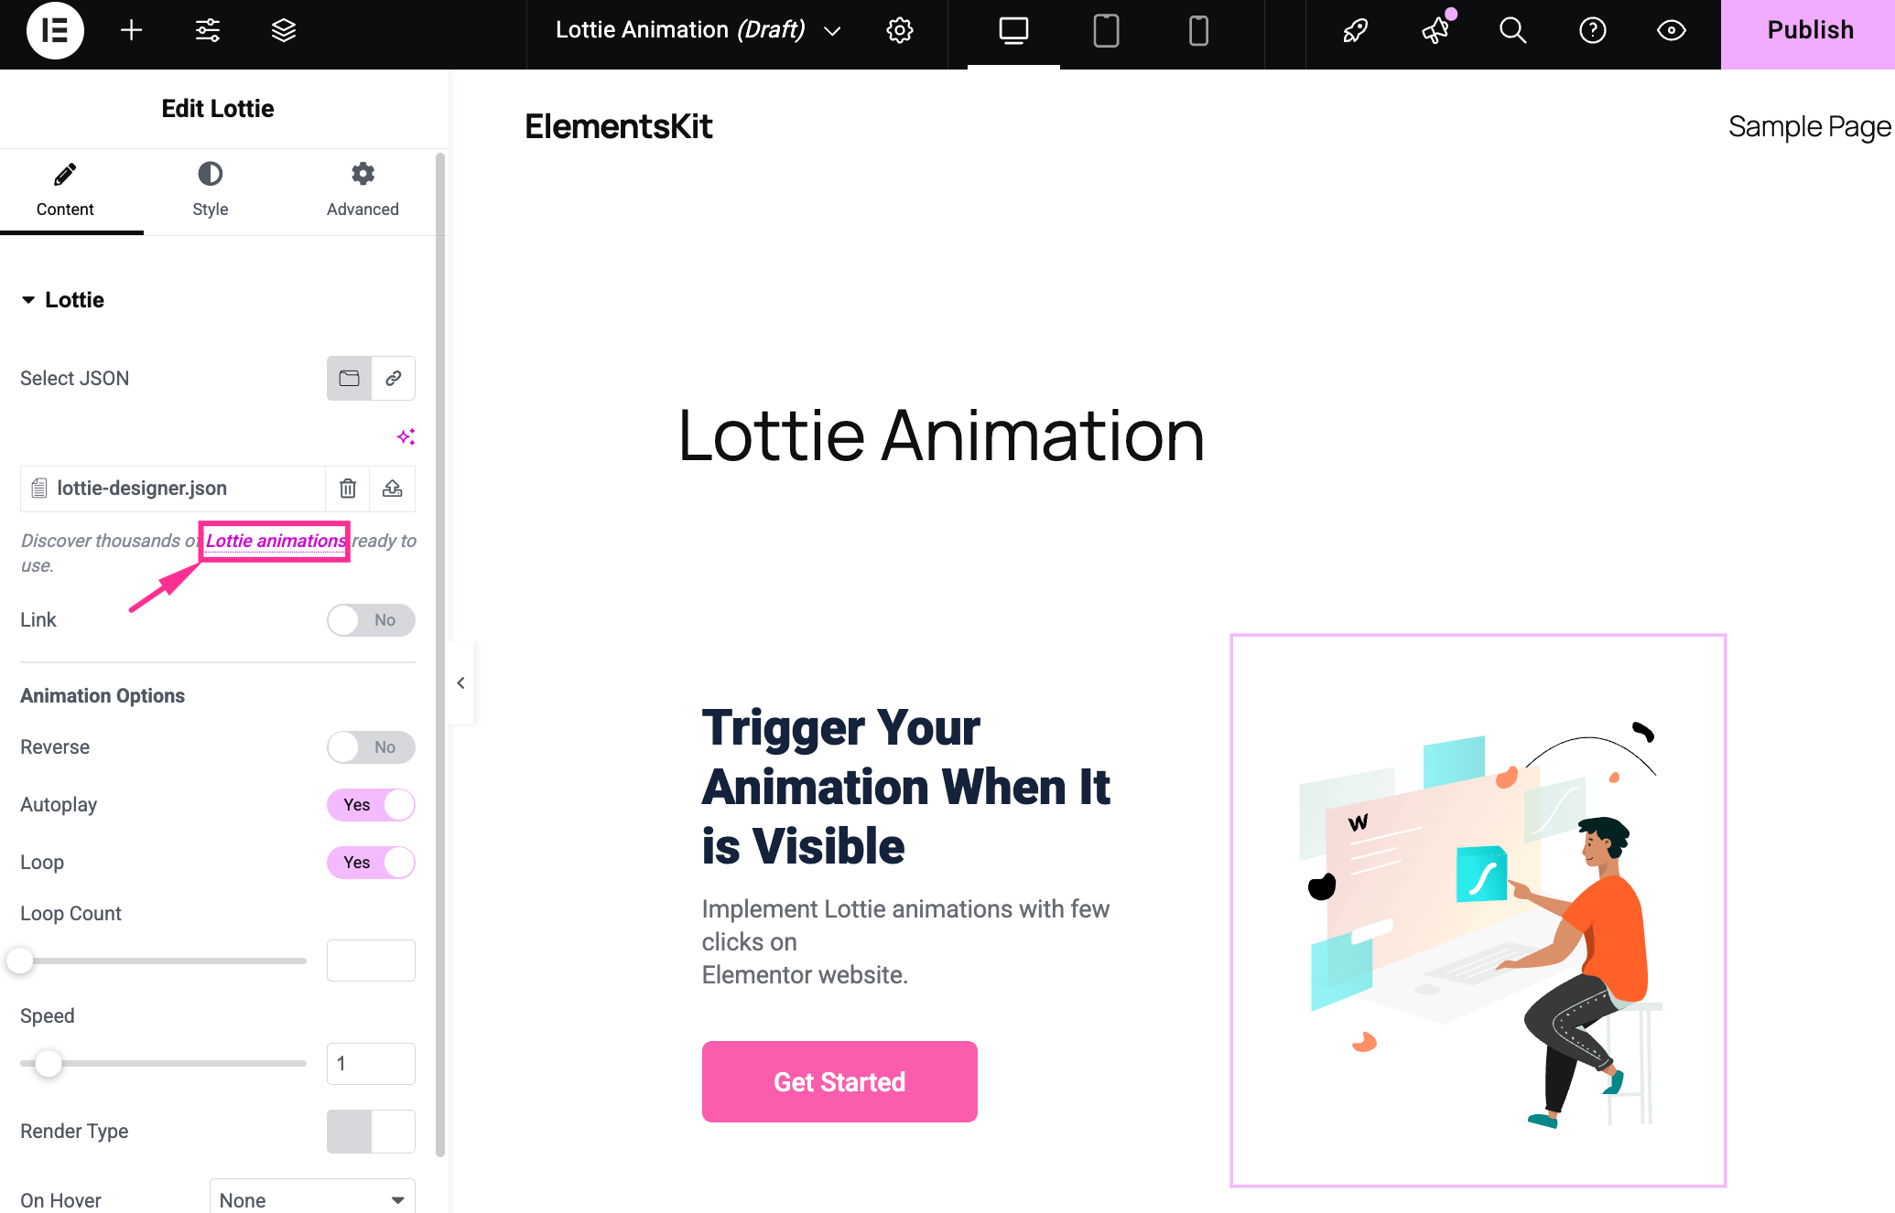Turn off the Loop toggle
Image resolution: width=1895 pixels, height=1213 pixels.
point(370,862)
